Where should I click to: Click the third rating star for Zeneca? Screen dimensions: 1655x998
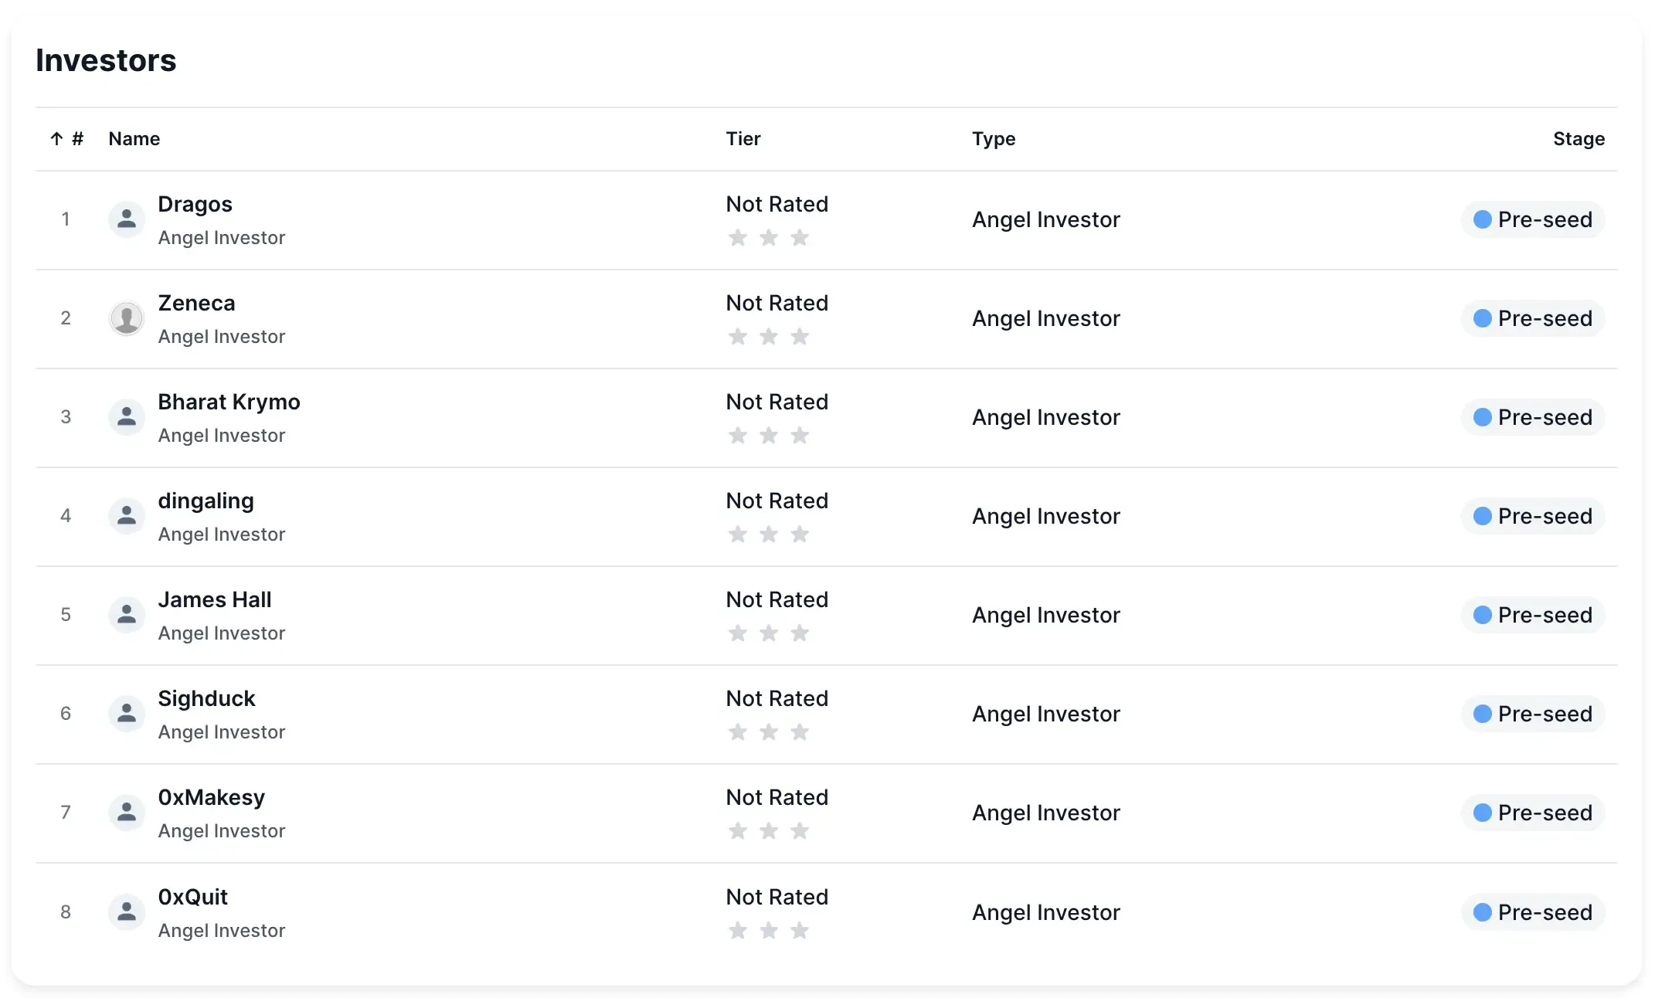pyautogui.click(x=800, y=337)
